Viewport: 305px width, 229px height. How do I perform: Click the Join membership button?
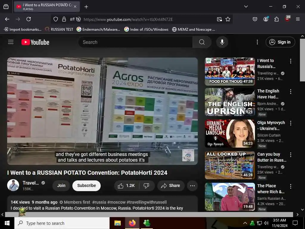click(61, 185)
